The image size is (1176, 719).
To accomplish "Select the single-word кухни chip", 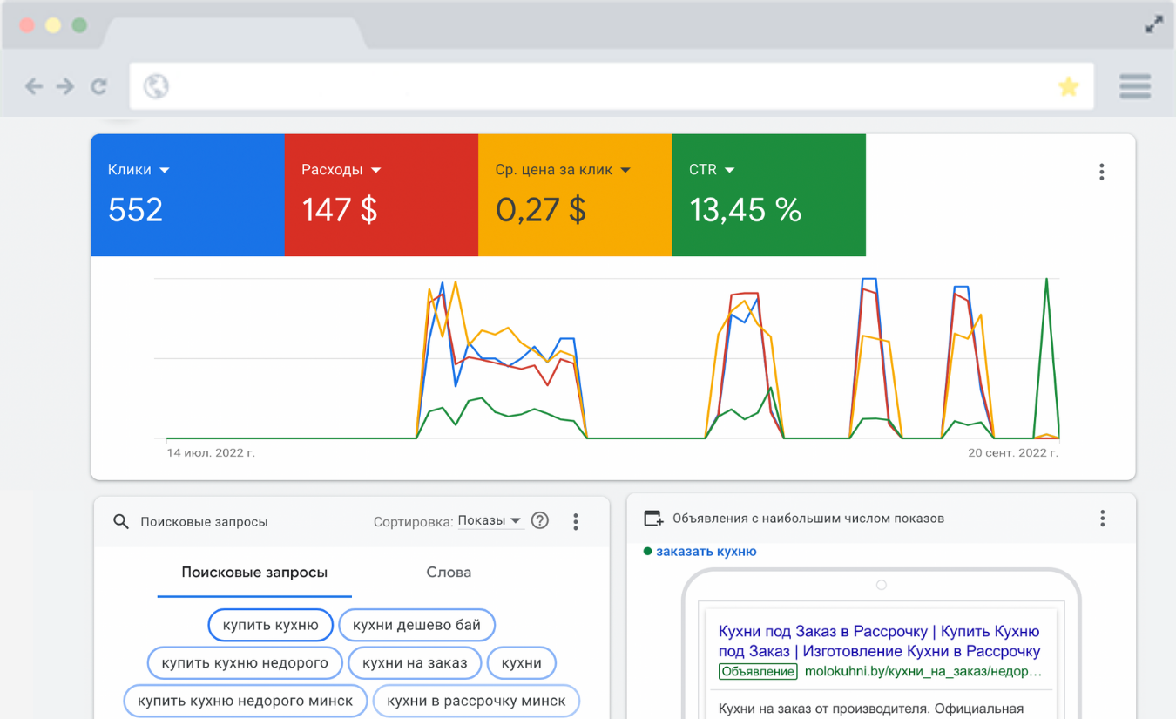I will tap(522, 663).
